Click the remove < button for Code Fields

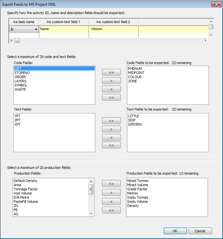[x=111, y=89]
